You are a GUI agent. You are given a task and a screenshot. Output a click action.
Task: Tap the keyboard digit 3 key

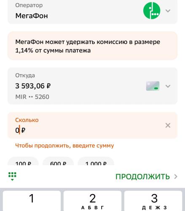pos(153,201)
